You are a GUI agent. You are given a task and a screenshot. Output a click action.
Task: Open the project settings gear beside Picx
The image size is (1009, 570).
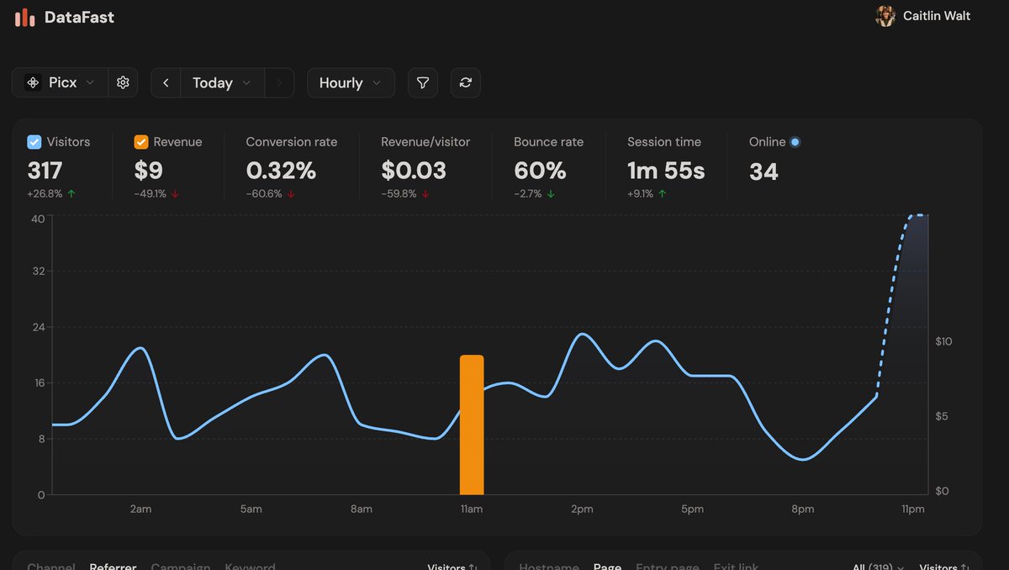123,82
